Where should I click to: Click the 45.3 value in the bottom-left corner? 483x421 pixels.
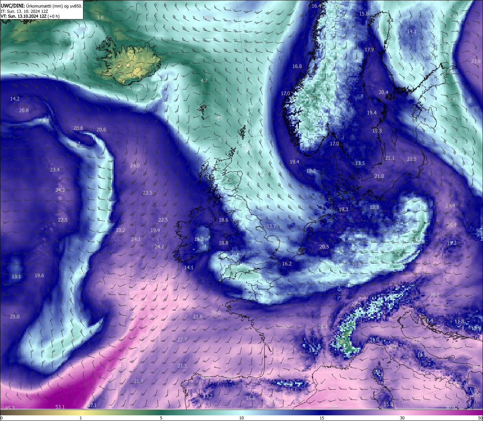(x=10, y=408)
